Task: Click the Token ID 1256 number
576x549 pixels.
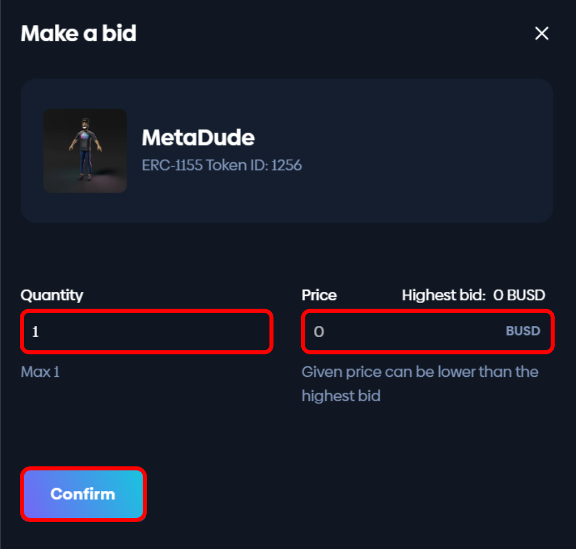Action: tap(286, 166)
